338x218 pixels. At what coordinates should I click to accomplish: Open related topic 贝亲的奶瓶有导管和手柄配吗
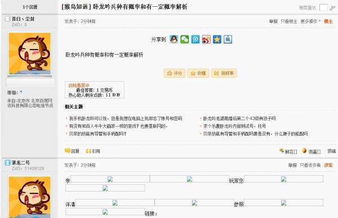pos(97,134)
